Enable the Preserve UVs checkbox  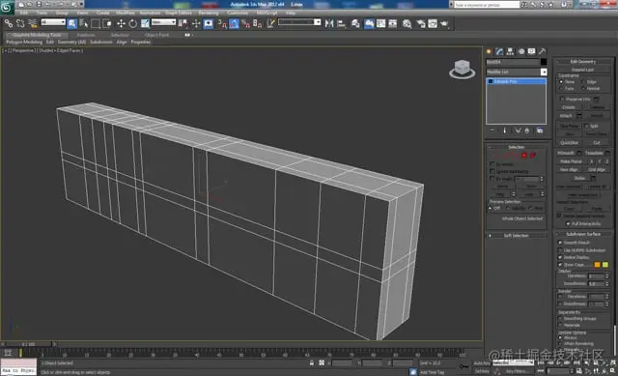(x=562, y=99)
